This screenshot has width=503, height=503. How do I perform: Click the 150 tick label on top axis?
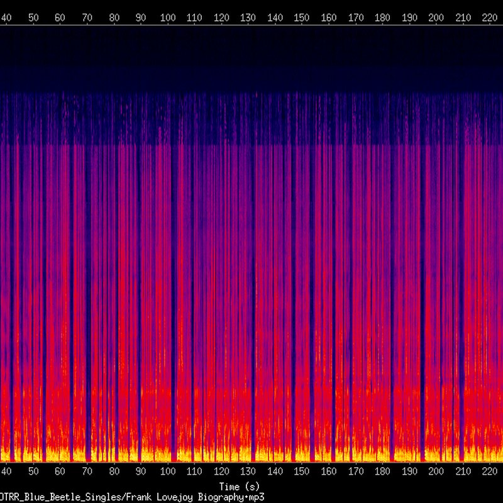(x=302, y=18)
